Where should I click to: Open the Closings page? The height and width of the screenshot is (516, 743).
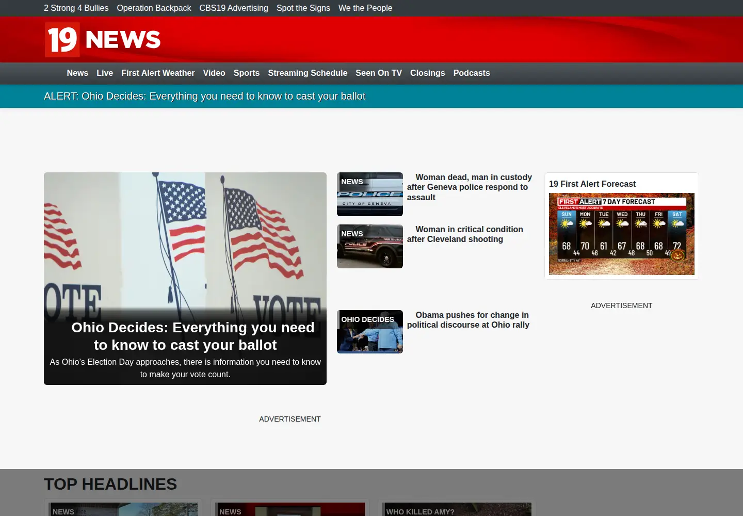click(x=427, y=73)
